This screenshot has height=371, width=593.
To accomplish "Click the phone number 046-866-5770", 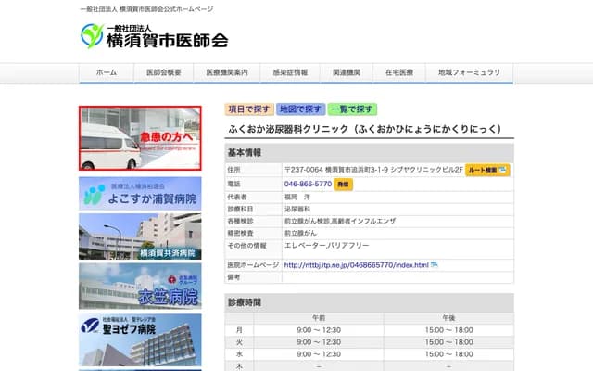I will 308,185.
